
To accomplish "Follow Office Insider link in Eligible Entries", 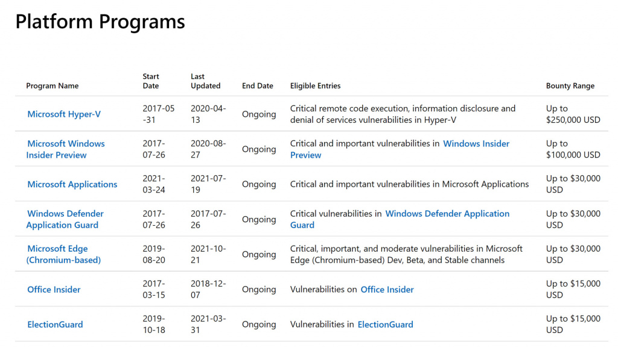I will pos(387,290).
